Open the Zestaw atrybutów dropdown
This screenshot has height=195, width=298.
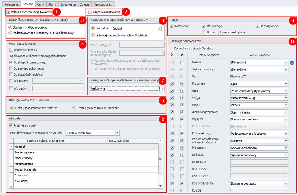(117, 133)
